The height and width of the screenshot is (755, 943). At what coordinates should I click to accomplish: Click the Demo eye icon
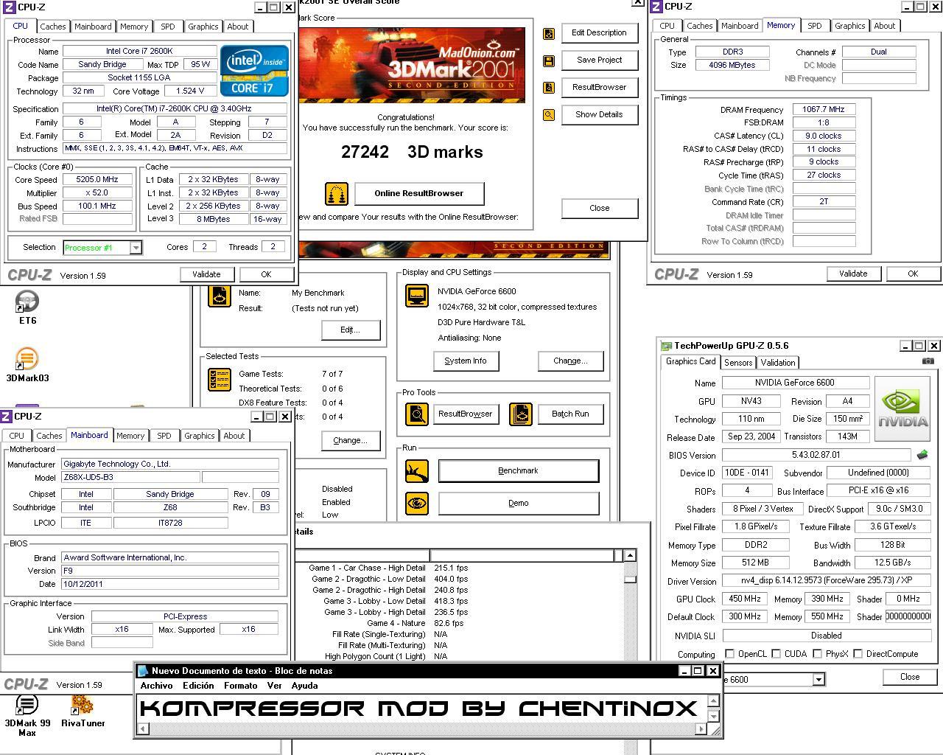point(417,504)
